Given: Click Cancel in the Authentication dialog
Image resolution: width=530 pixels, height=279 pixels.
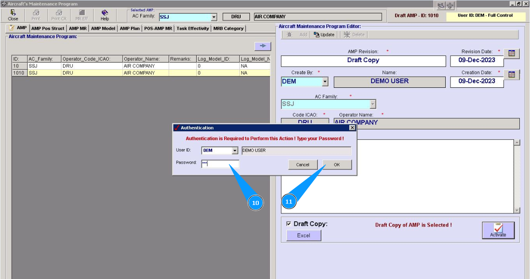Looking at the screenshot, I should 303,165.
